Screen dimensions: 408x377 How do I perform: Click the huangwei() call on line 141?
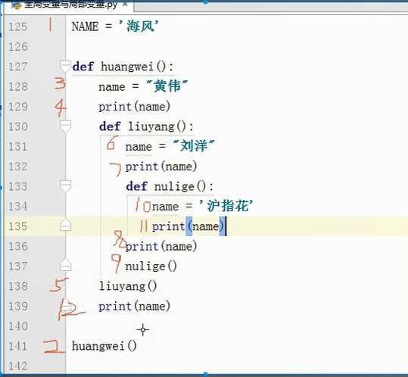[104, 346]
